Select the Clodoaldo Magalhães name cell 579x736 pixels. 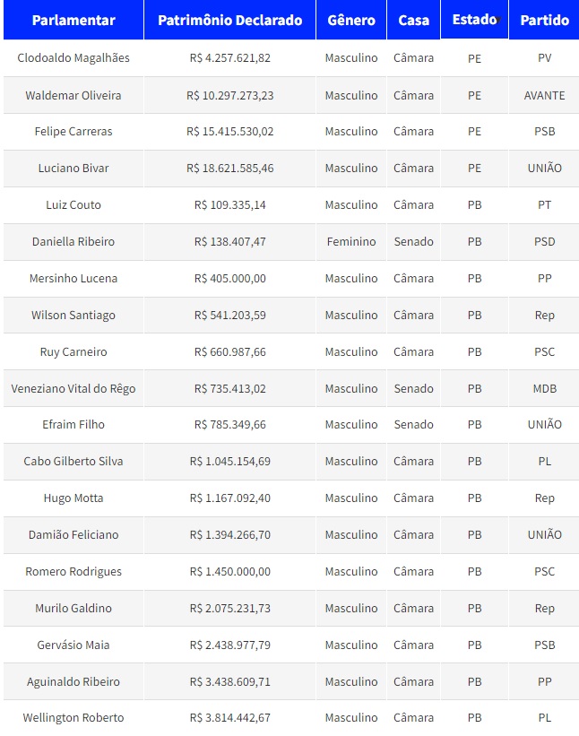(x=73, y=57)
